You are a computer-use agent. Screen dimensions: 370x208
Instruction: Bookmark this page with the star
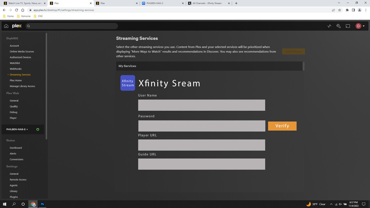pos(339,10)
